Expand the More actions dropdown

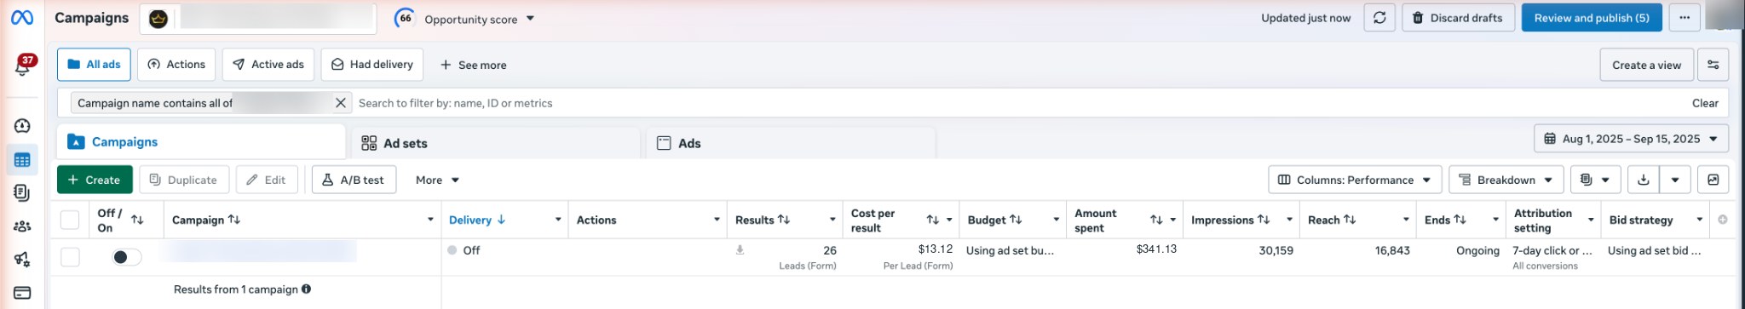(x=437, y=180)
